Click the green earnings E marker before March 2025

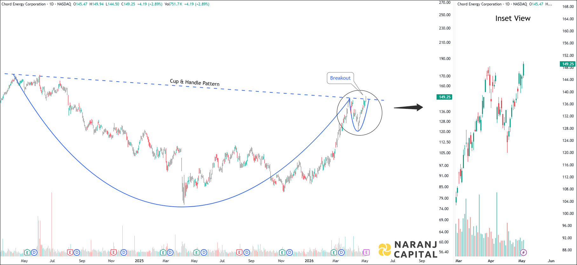[x=163, y=253]
